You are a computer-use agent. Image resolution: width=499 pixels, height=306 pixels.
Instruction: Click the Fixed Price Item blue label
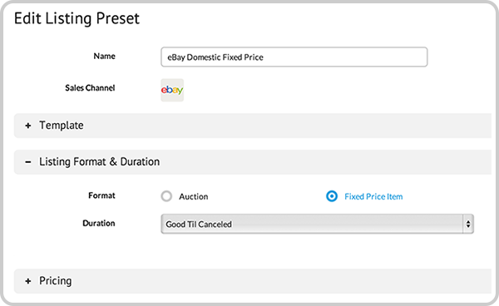pyautogui.click(x=373, y=196)
